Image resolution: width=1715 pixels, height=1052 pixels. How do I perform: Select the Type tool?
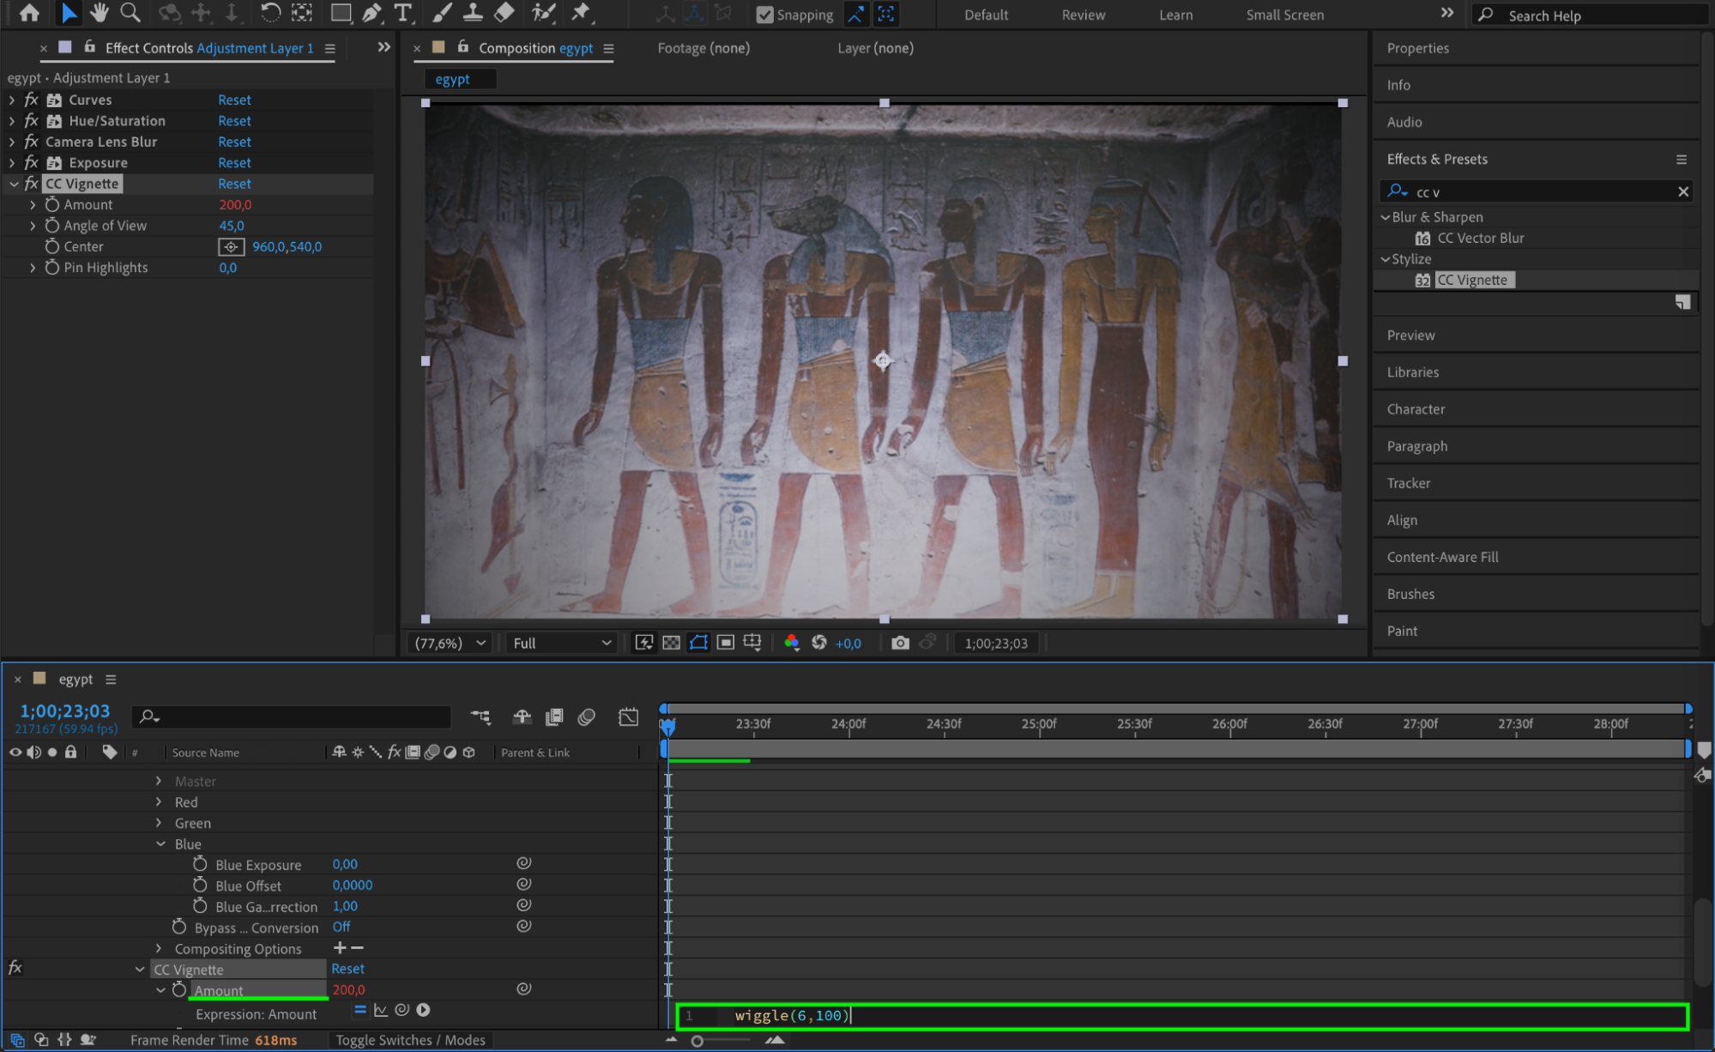coord(402,13)
